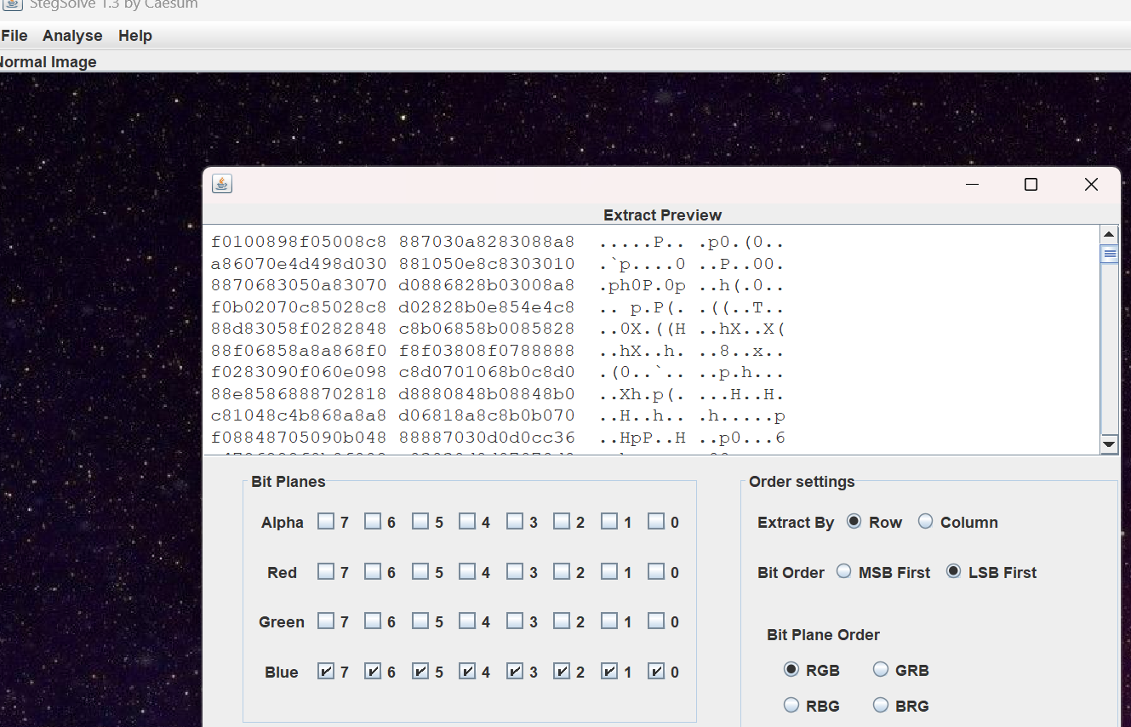The height and width of the screenshot is (727, 1131).
Task: Select Column for Extract By
Action: click(926, 522)
